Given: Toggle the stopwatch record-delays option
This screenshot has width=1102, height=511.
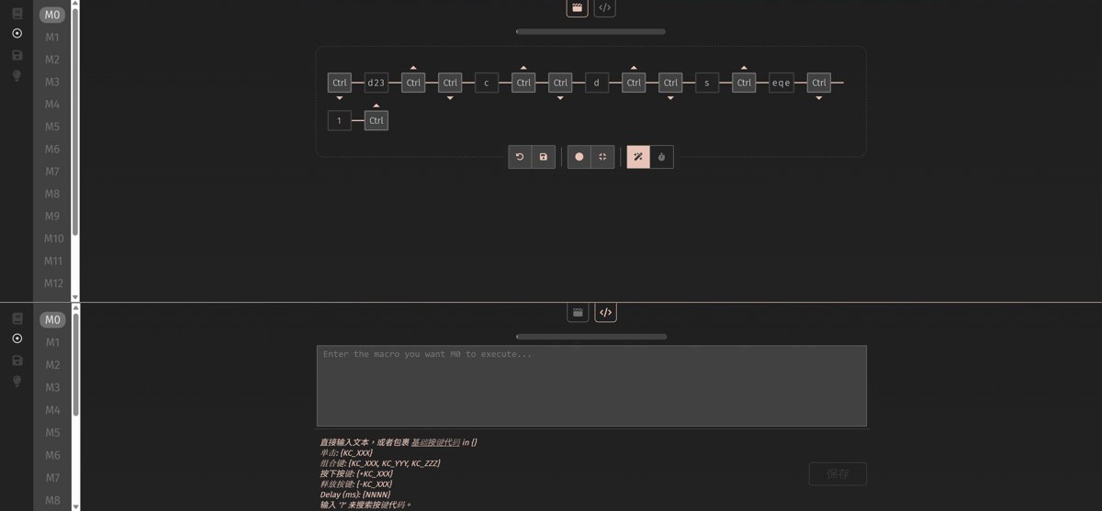Looking at the screenshot, I should (661, 157).
